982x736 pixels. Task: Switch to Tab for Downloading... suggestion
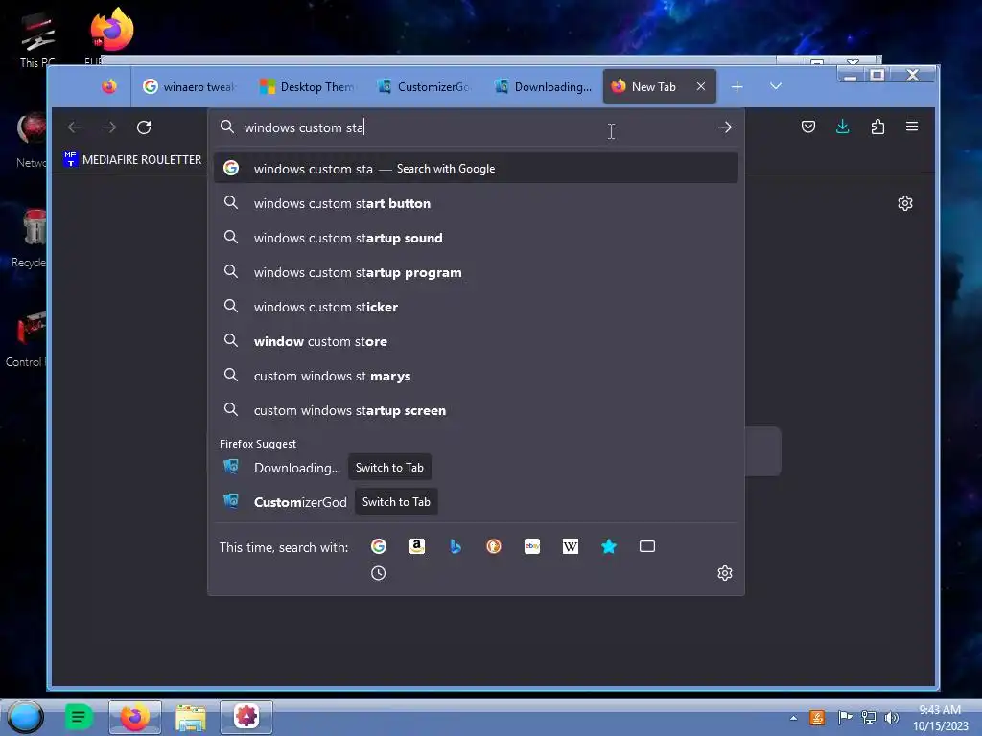point(389,468)
